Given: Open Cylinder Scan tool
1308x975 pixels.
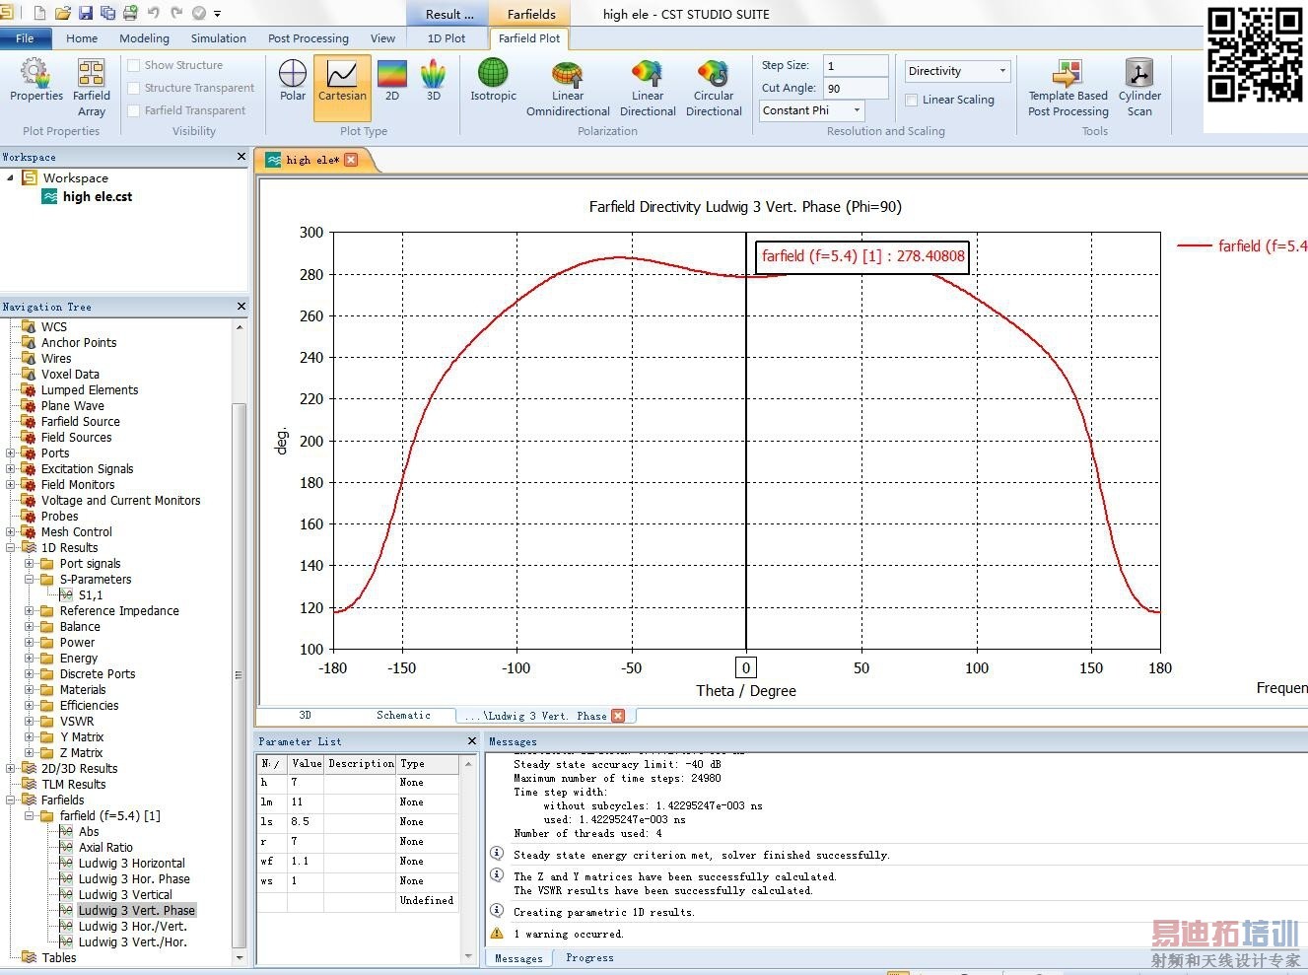Looking at the screenshot, I should [1139, 87].
